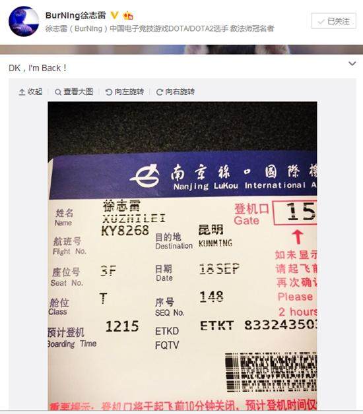
Task: Click barcode area of boarding pass image
Action: (x=271, y=372)
